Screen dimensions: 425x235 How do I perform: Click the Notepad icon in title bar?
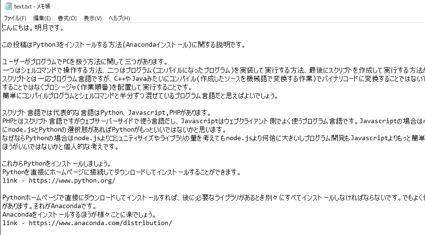[x=8, y=6]
